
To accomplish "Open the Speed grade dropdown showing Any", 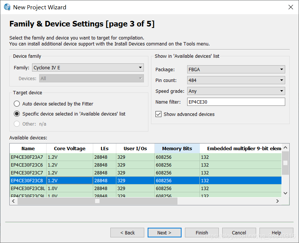I will pyautogui.click(x=236, y=91).
